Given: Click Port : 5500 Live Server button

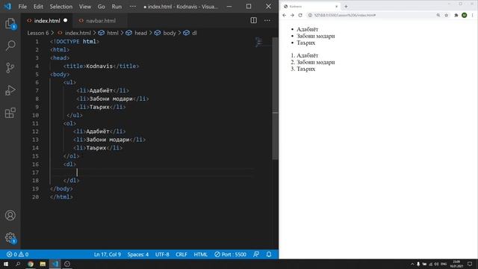Looking at the screenshot, I should point(230,254).
